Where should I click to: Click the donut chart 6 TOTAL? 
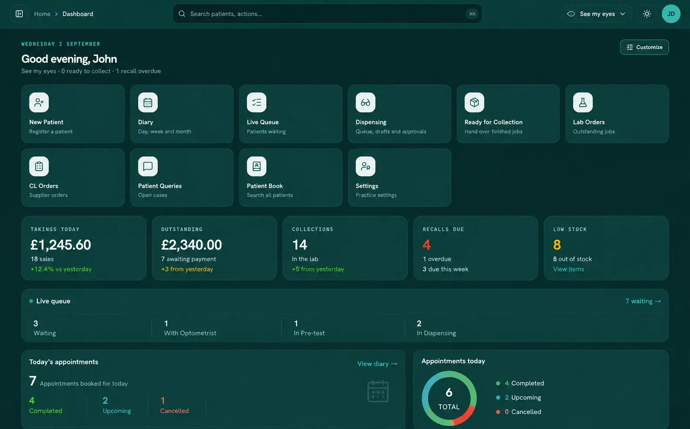tap(449, 398)
